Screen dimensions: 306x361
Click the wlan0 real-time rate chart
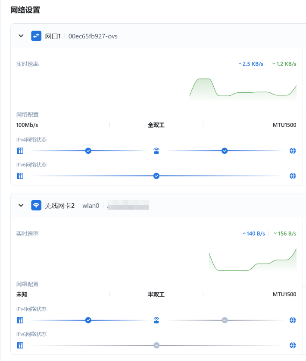[253, 260]
